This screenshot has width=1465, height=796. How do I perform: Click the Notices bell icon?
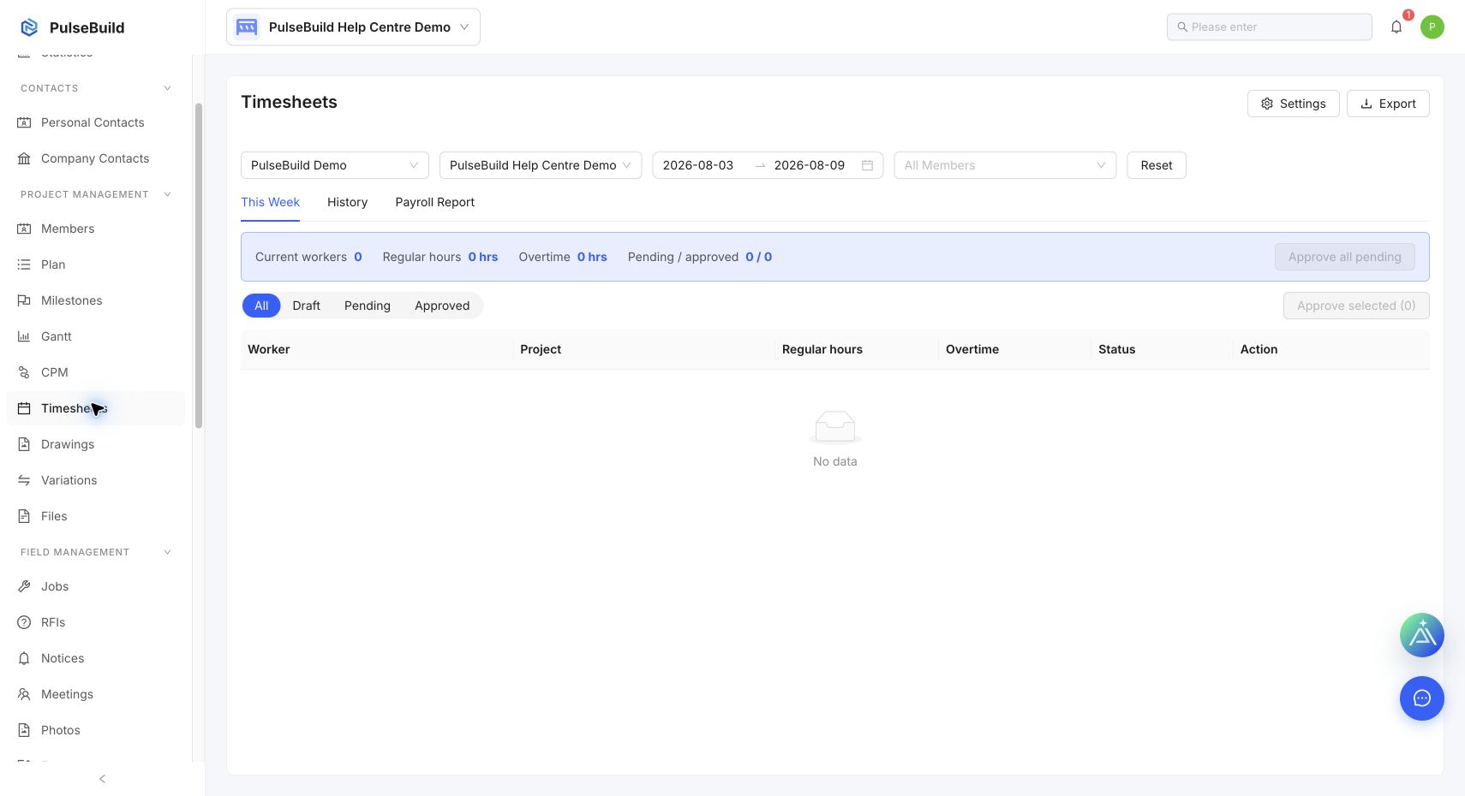tap(24, 658)
